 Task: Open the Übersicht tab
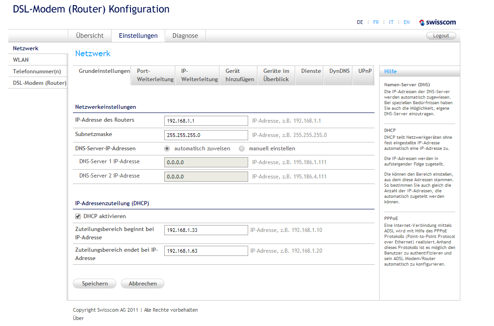click(x=90, y=36)
